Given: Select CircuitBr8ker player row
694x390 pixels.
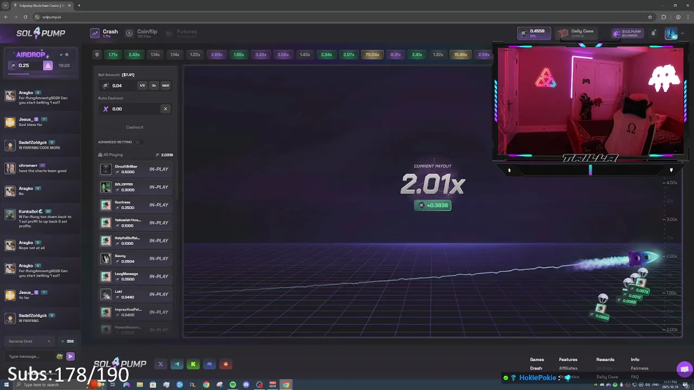Looking at the screenshot, I should [136, 169].
